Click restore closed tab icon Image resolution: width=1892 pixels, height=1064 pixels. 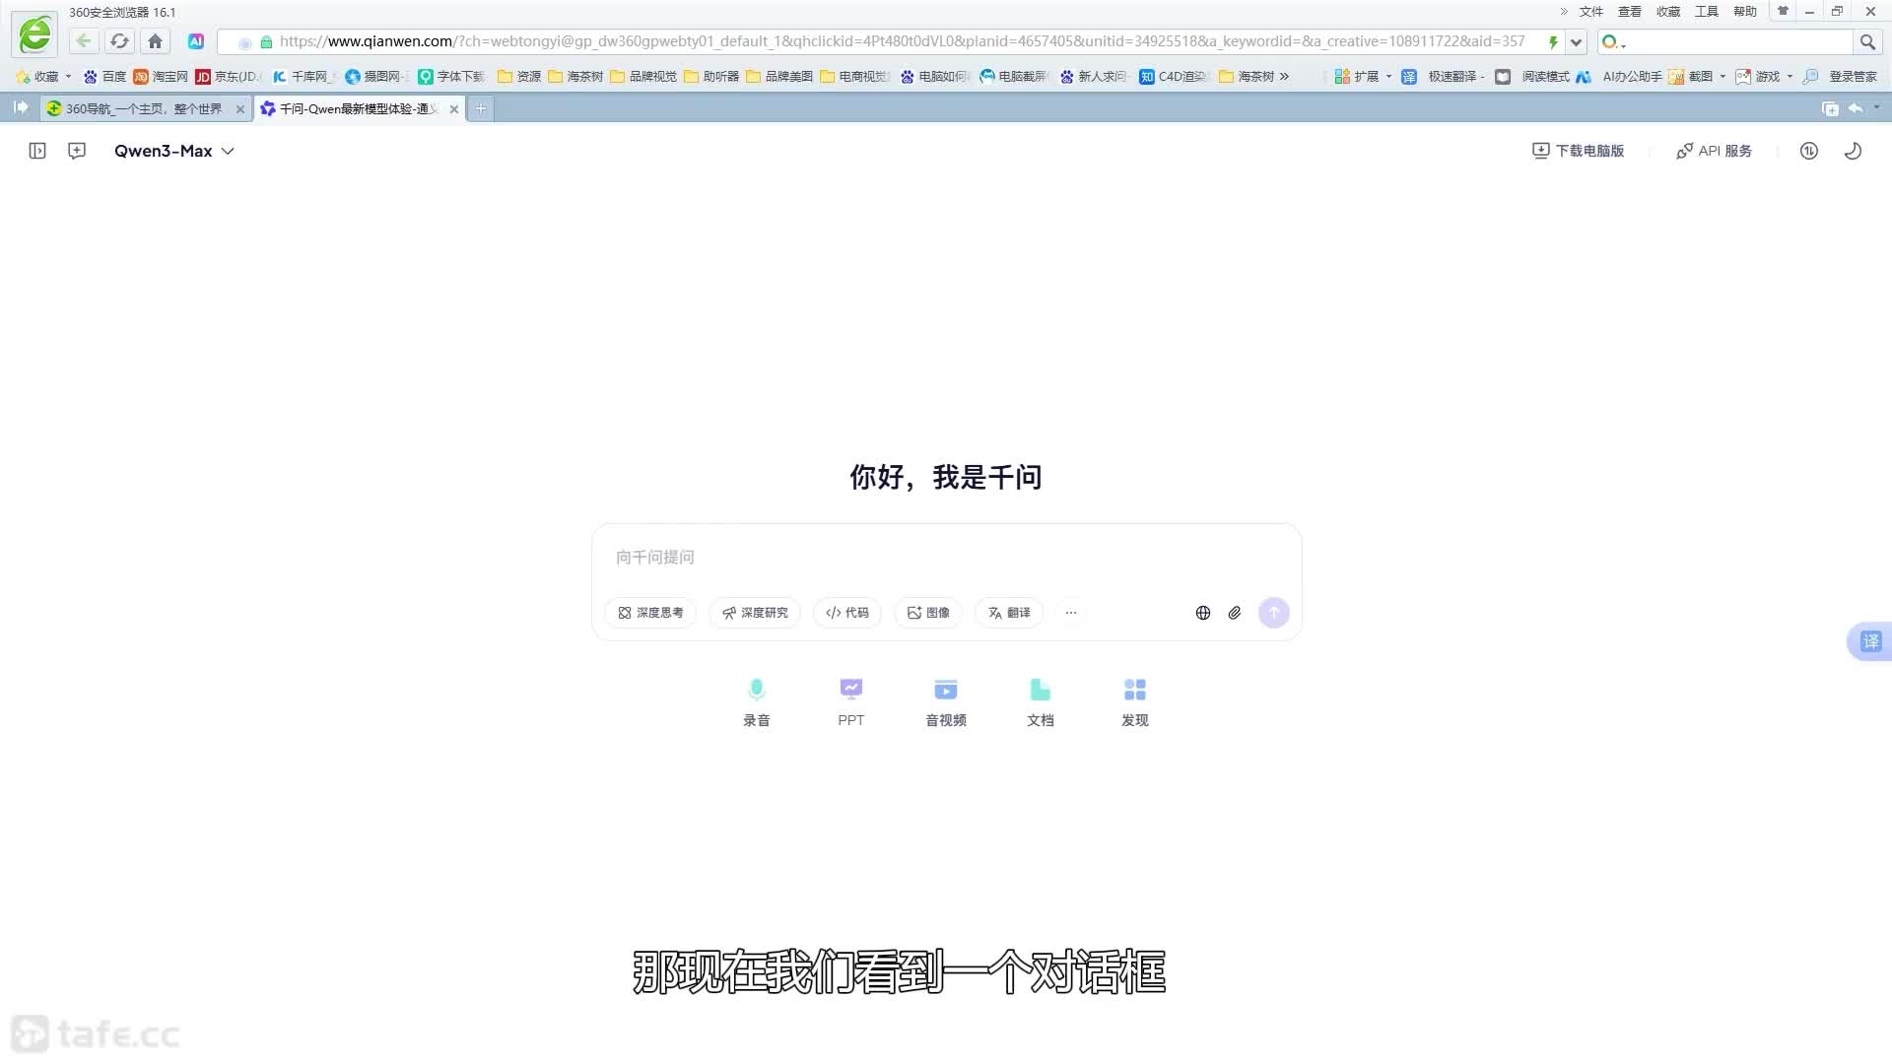click(1856, 108)
